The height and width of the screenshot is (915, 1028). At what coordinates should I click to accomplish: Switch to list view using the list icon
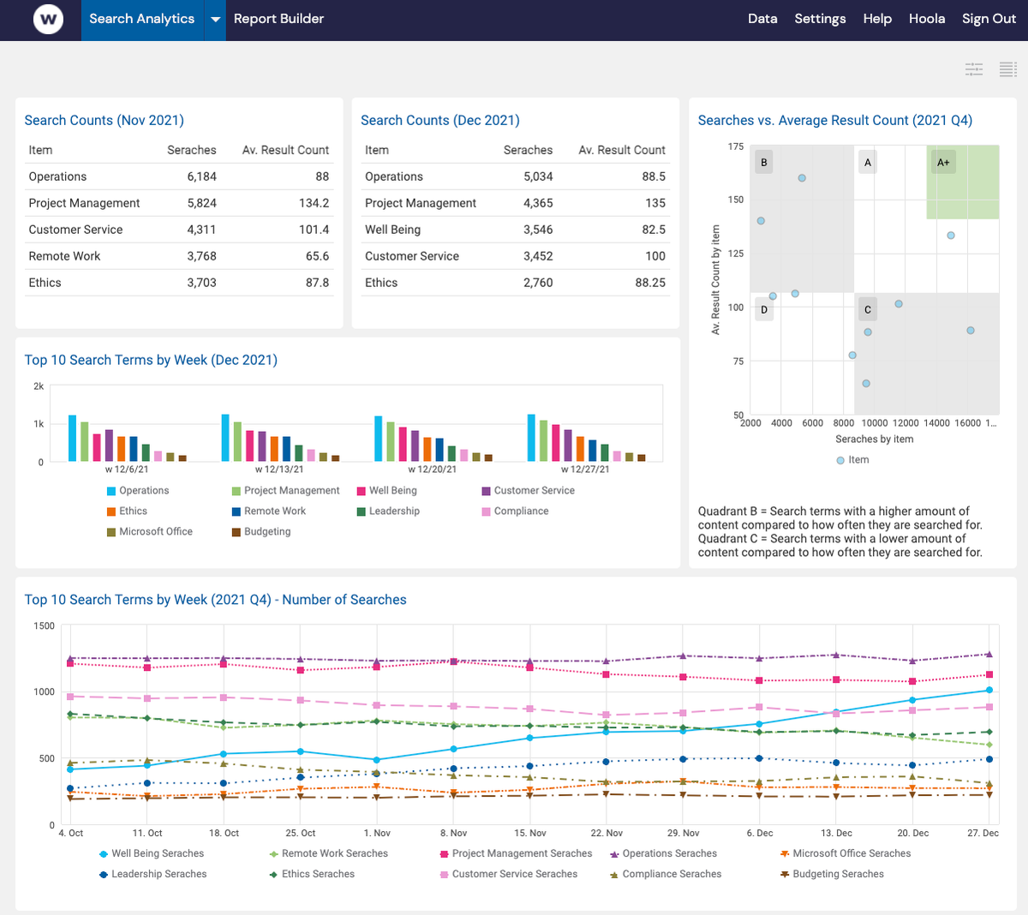pos(1010,70)
